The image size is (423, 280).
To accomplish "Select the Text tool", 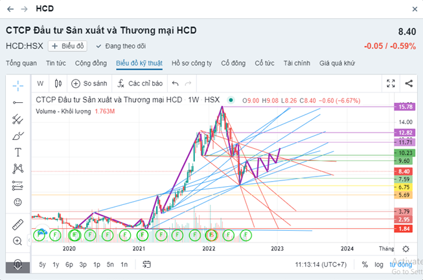I will point(17,153).
